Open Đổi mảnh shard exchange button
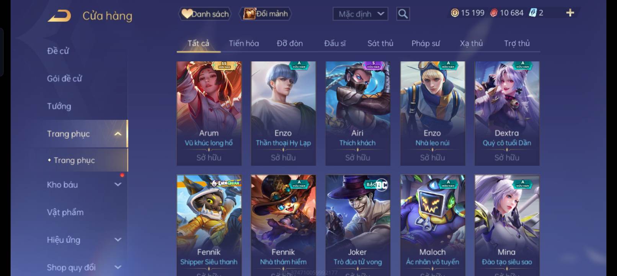 coord(265,14)
